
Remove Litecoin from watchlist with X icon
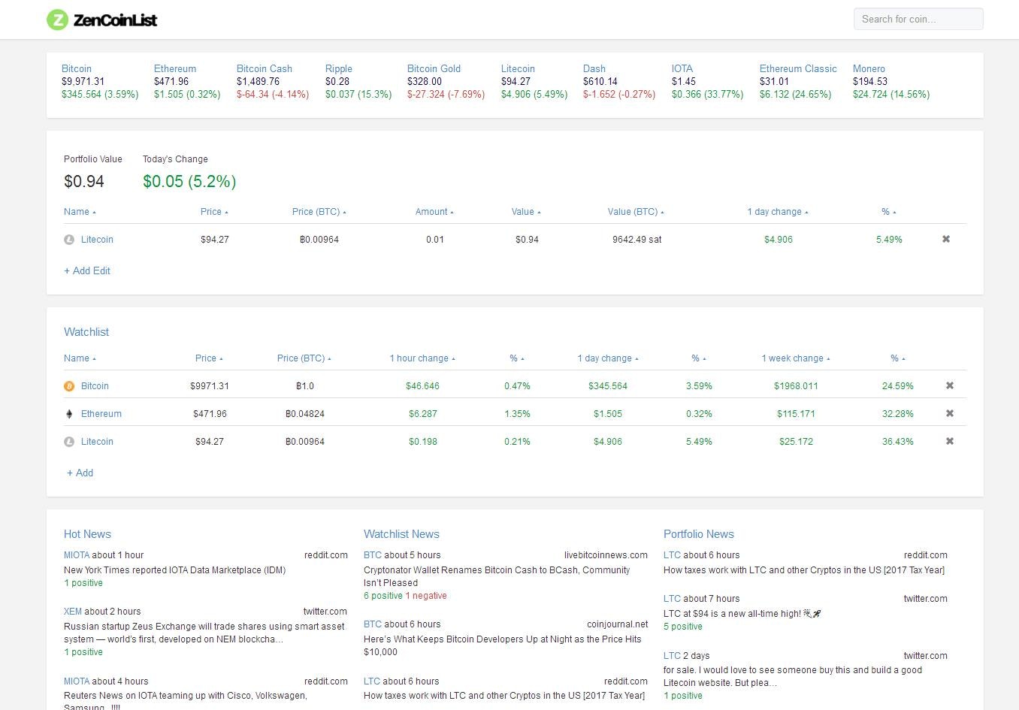point(950,441)
